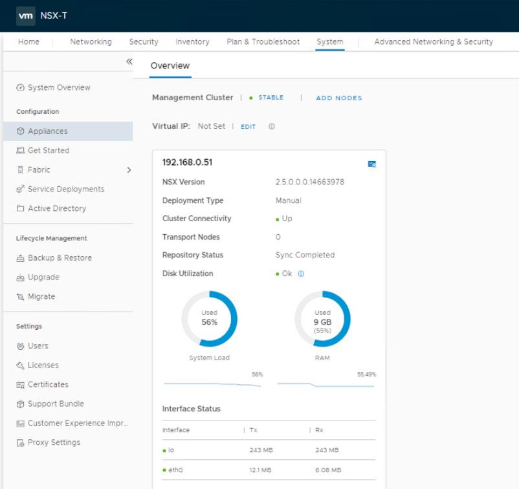Expand the Fabric submenu chevron
The height and width of the screenshot is (489, 519).
(129, 170)
